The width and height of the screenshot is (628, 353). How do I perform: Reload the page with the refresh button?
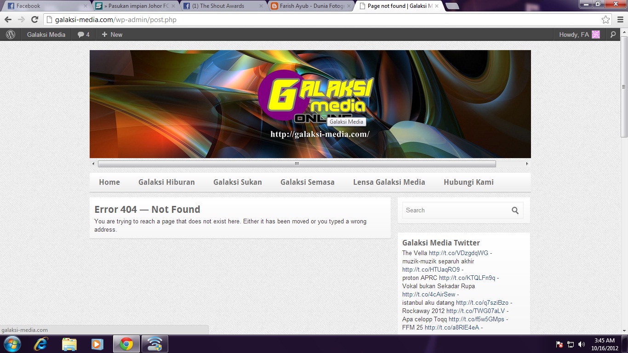tap(34, 20)
